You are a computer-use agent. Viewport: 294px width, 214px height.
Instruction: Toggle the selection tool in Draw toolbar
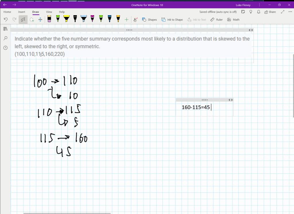23,19
